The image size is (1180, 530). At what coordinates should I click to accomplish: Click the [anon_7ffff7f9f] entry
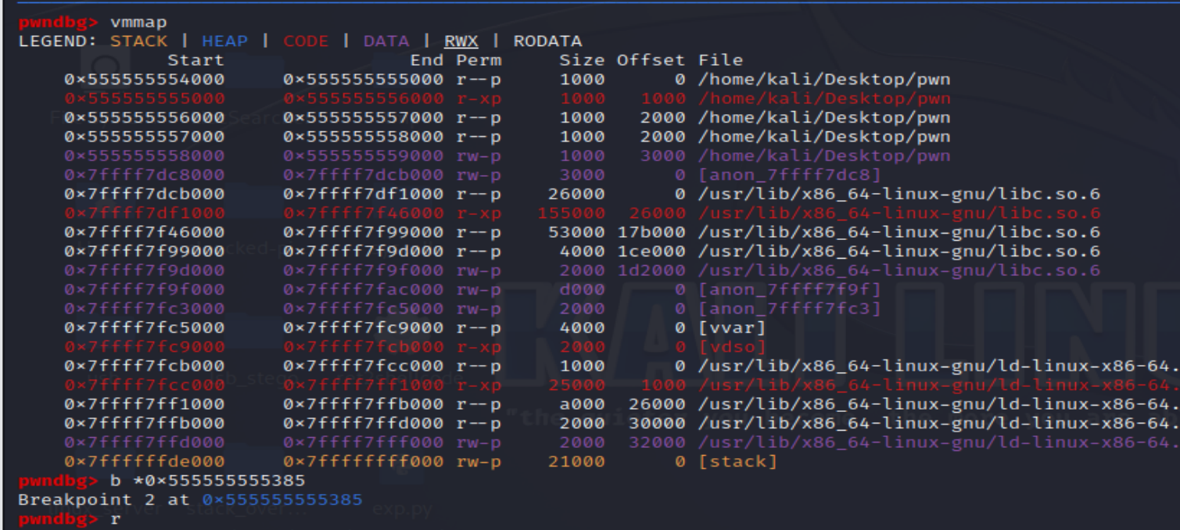point(790,290)
